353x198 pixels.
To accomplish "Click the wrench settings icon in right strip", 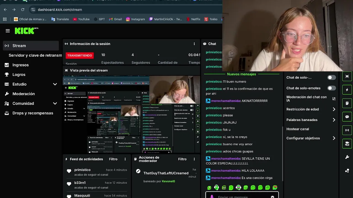I will click(x=347, y=157).
